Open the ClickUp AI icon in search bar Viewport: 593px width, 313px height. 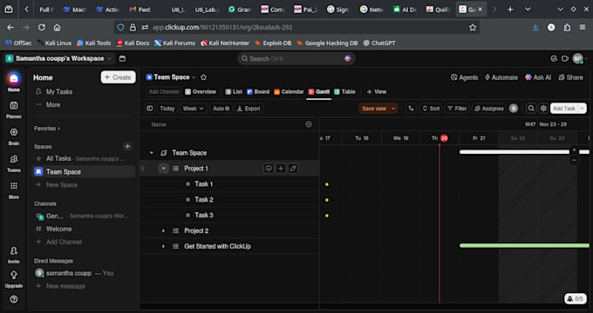[348, 58]
